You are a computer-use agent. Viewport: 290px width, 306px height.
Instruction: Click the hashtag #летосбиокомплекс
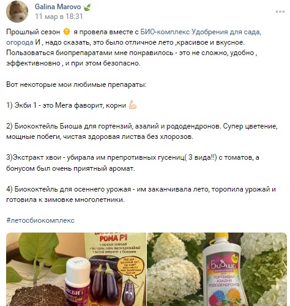tap(40, 220)
